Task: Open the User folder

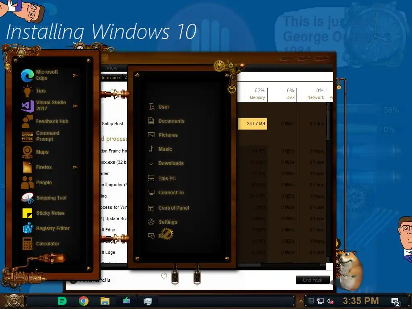Action: [159, 107]
